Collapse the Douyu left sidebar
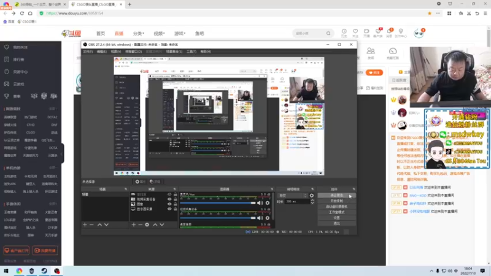The height and width of the screenshot is (276, 491). 62,153
